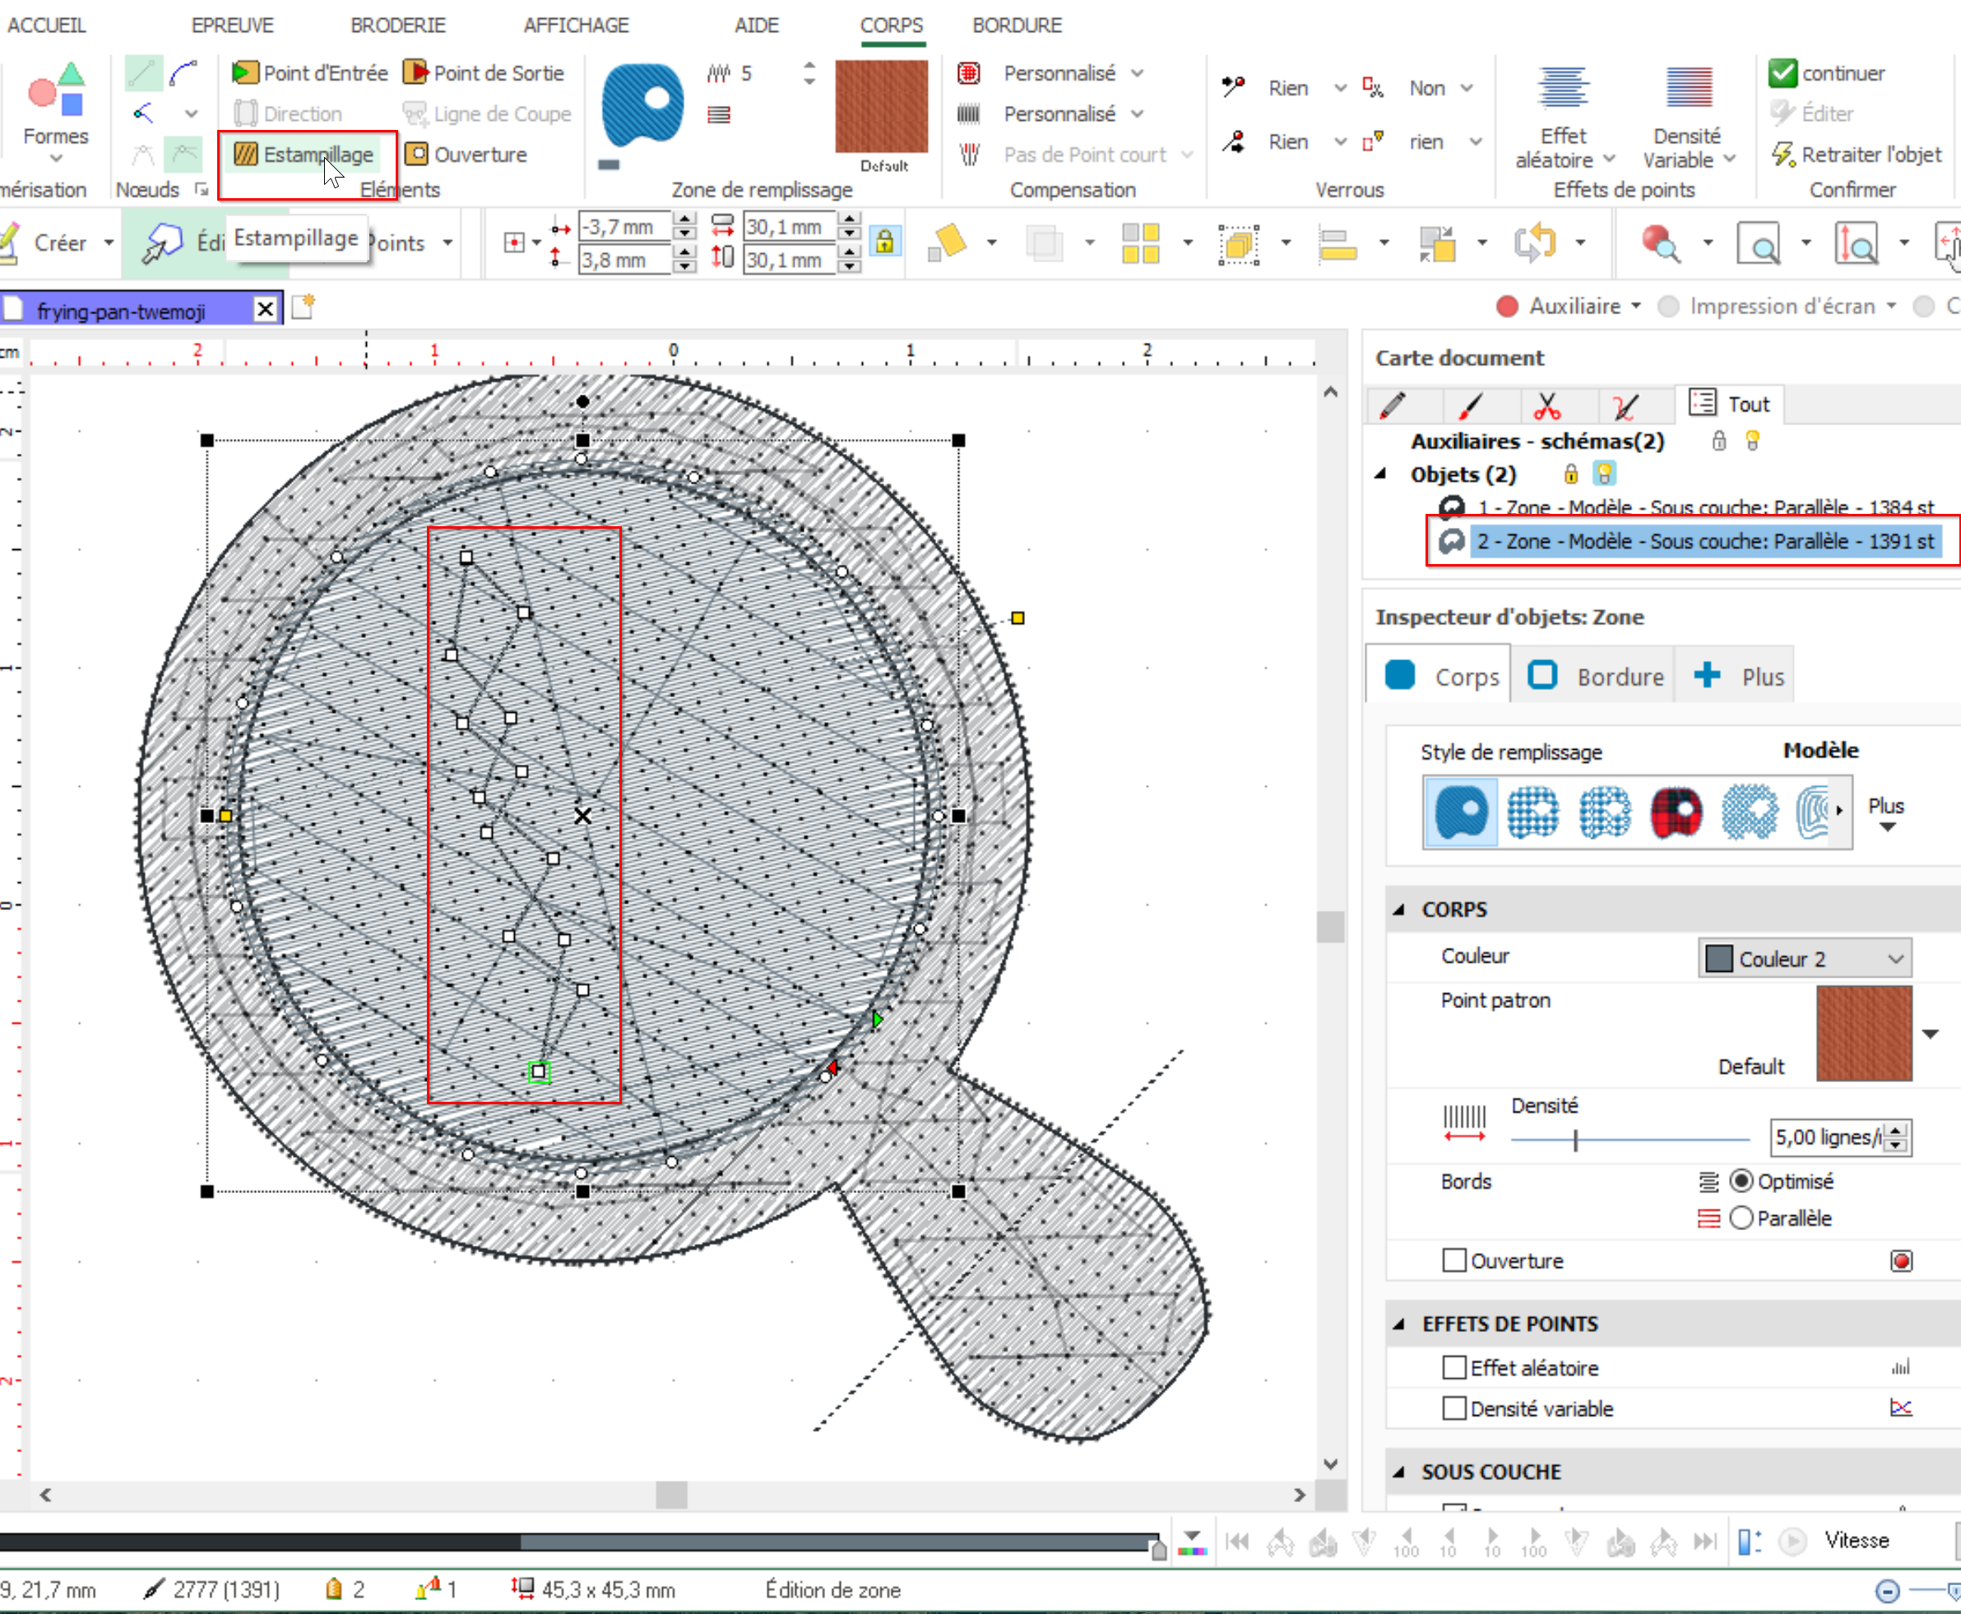Select the Point d'Entrée tool
The height and width of the screenshot is (1614, 1961).
311,72
